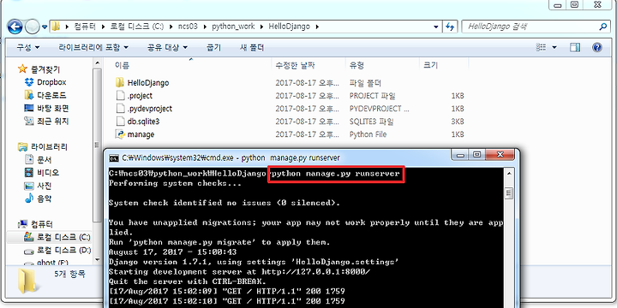
Task: Select HelloDjango in the address breadcrumb
Action: tap(290, 27)
